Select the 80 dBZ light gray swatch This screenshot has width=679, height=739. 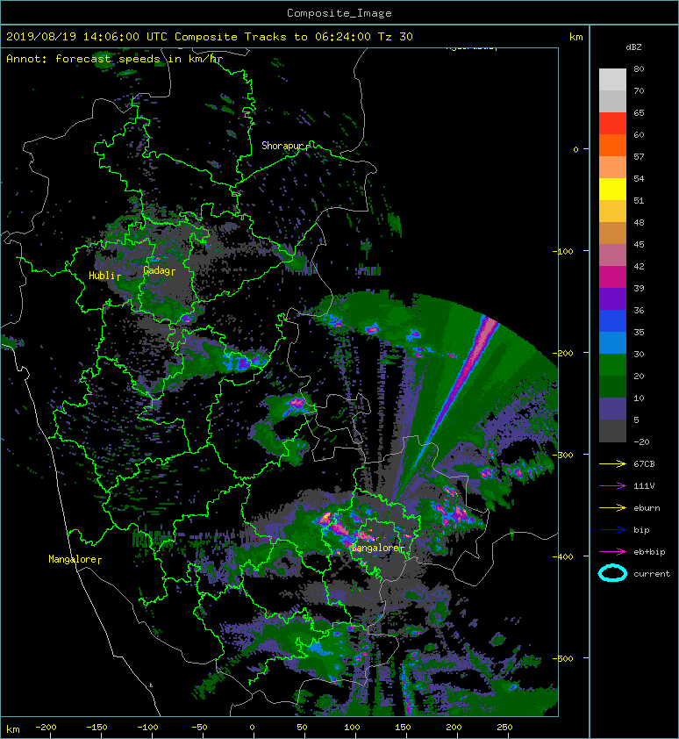coord(612,79)
